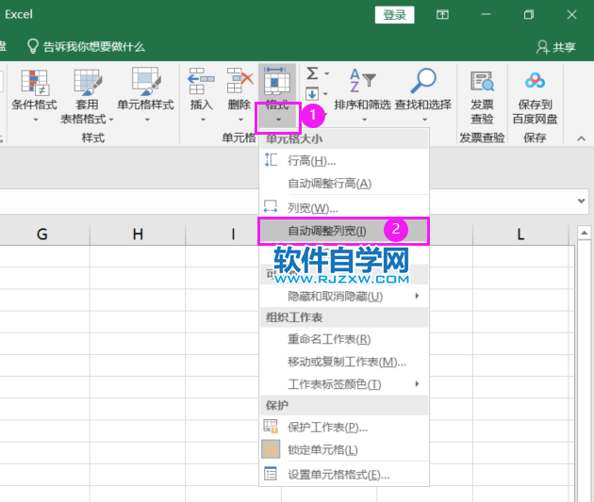Select Move or Copy Sheet (移动或复制工作表)

pyautogui.click(x=344, y=362)
